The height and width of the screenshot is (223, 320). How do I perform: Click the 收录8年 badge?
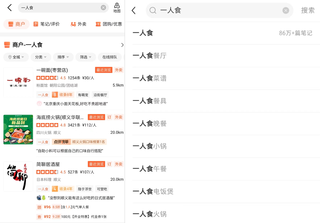coord(63,95)
